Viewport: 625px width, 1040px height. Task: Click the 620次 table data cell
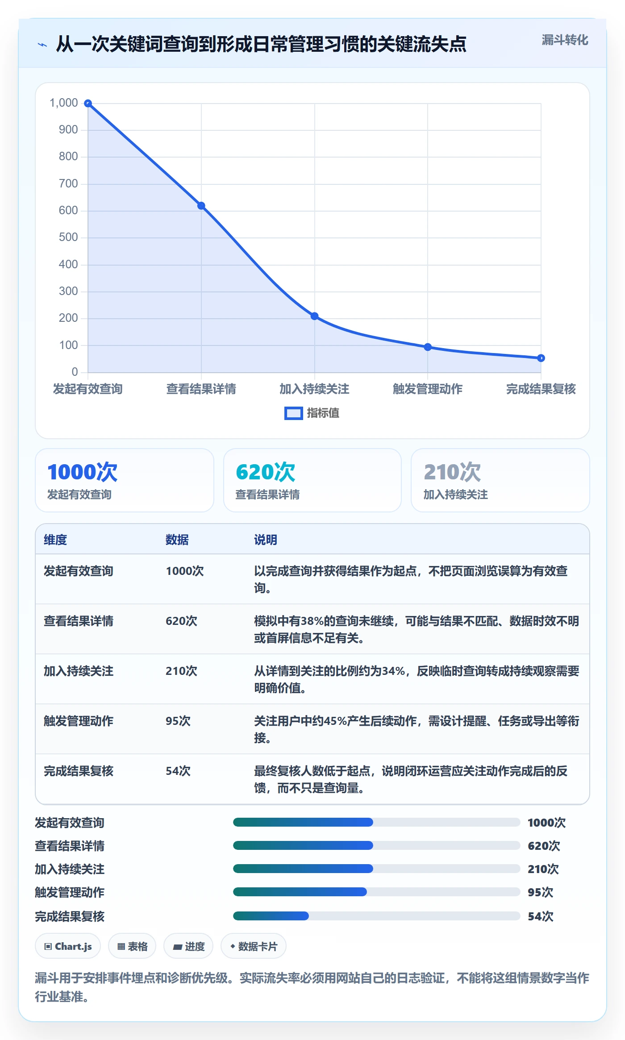pos(181,621)
